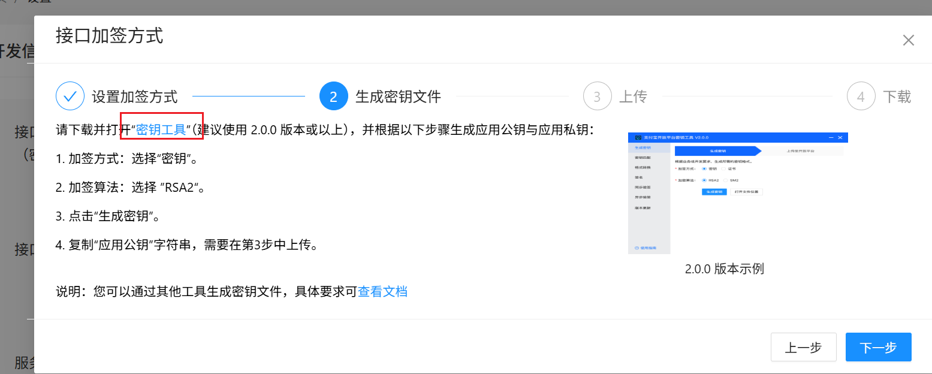
Task: Click the 上一步 button
Action: (x=803, y=347)
